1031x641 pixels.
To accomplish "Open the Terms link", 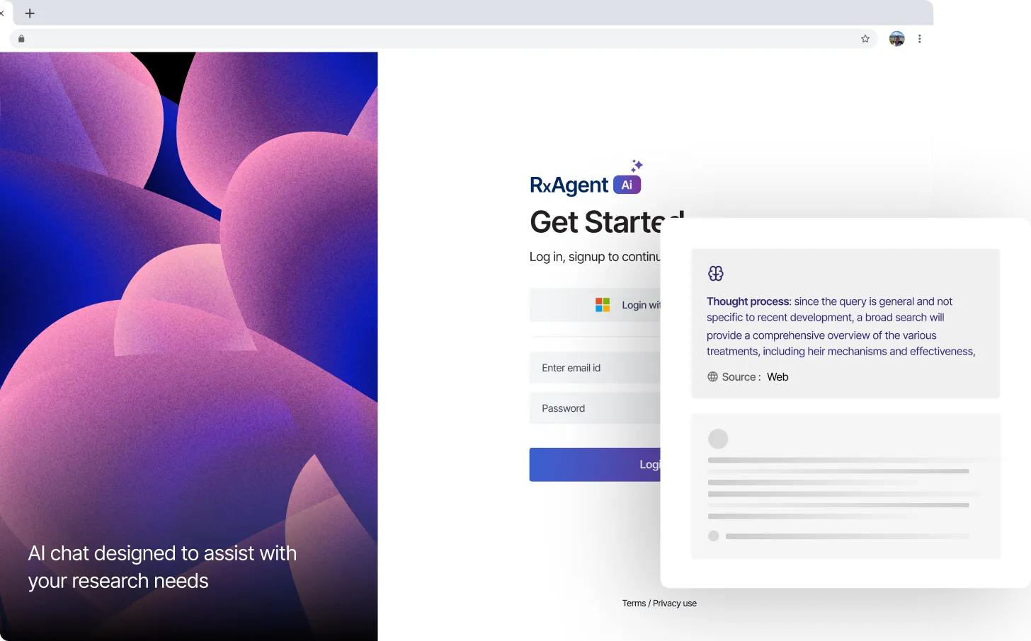I will pos(634,604).
